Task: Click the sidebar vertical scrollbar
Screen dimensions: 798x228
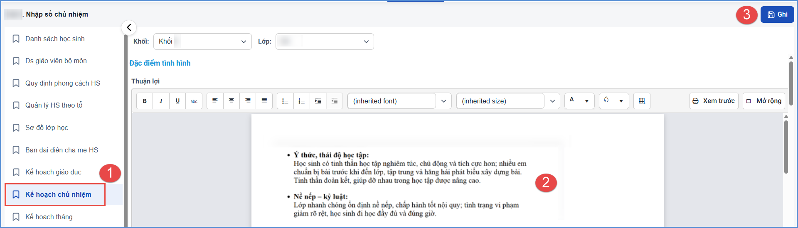Action: 126,131
